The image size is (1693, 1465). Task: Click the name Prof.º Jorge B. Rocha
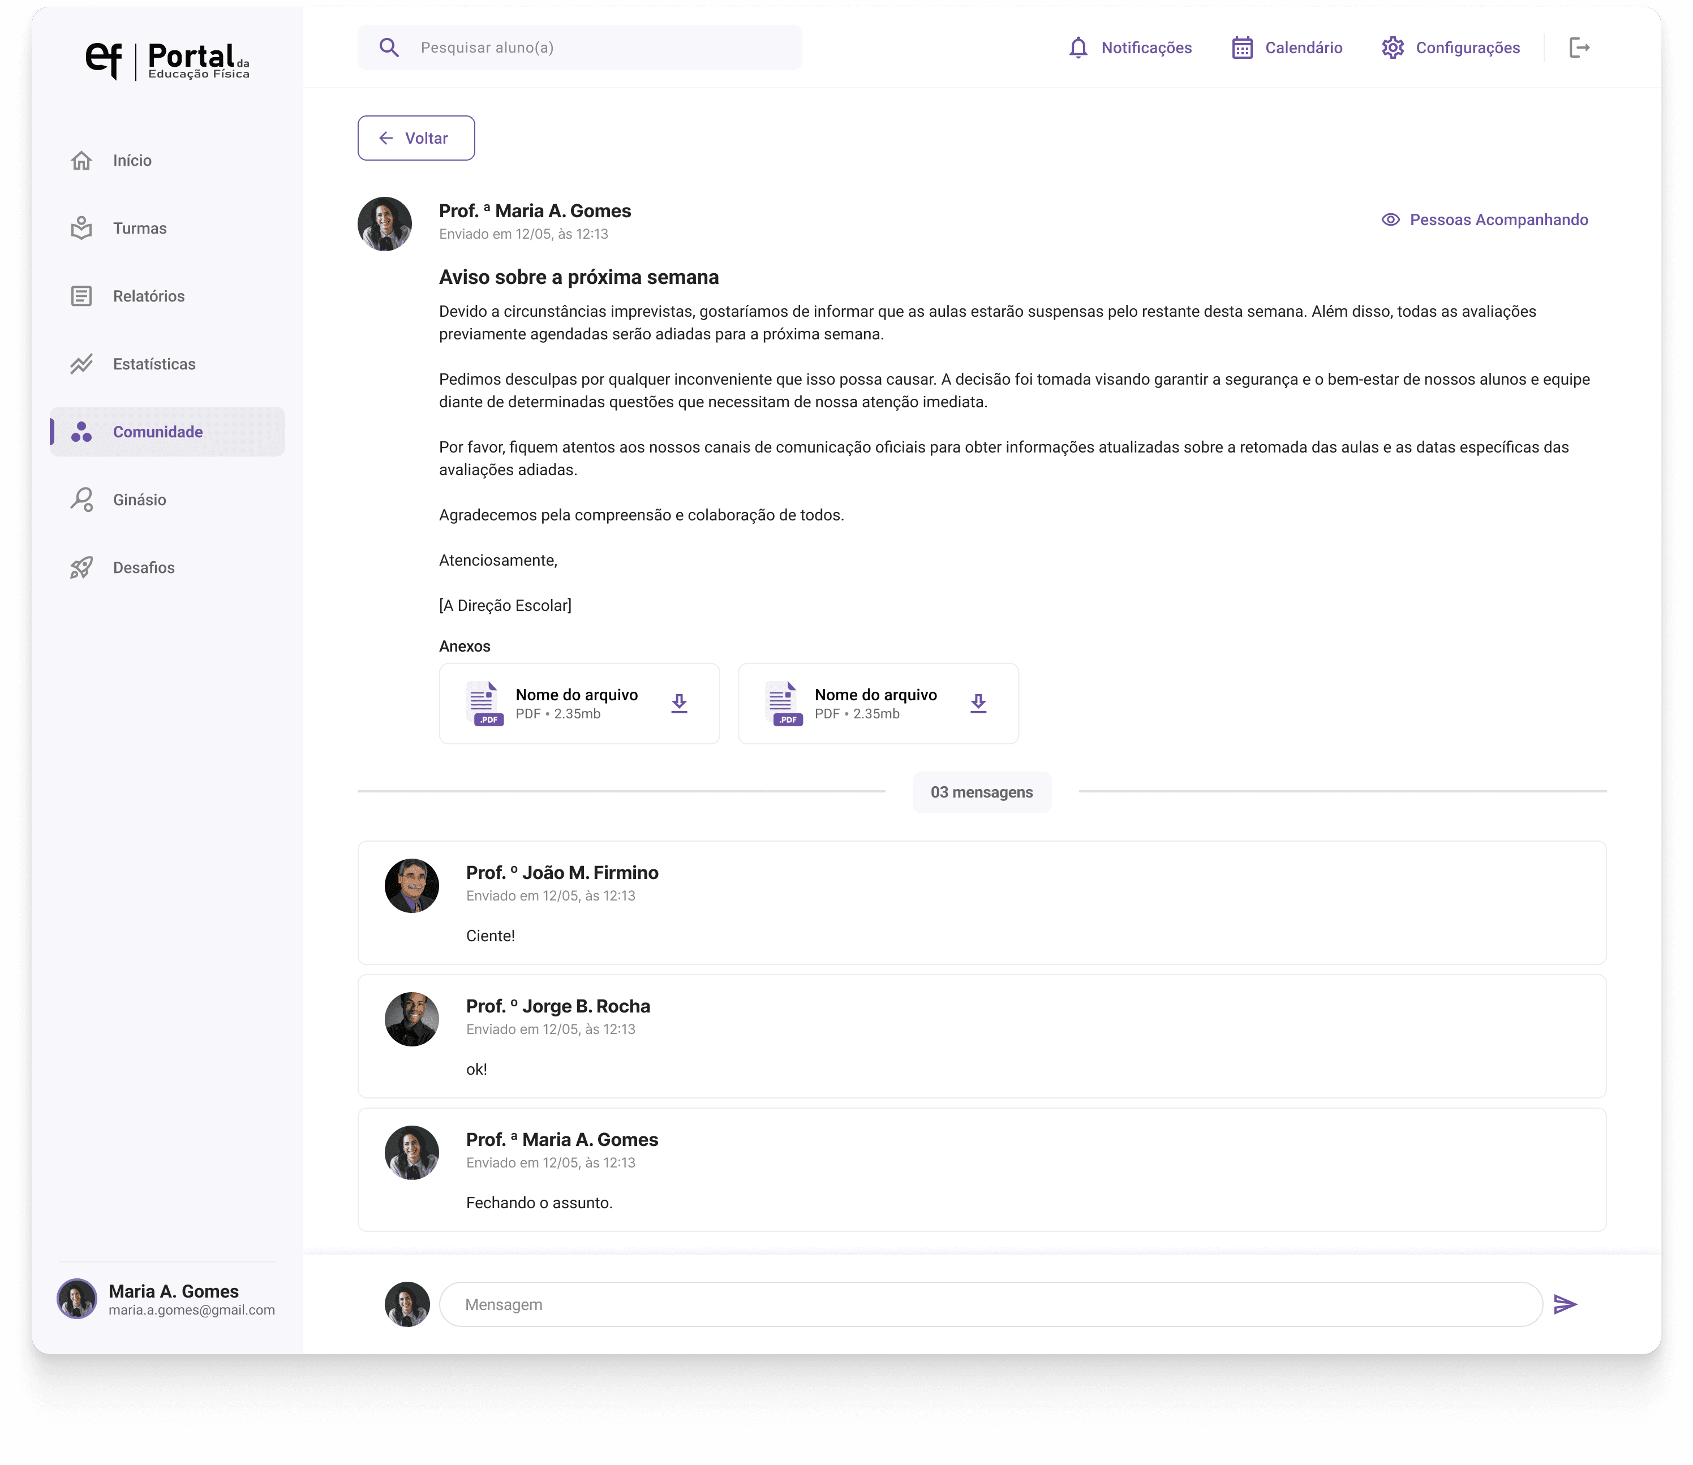point(558,1006)
